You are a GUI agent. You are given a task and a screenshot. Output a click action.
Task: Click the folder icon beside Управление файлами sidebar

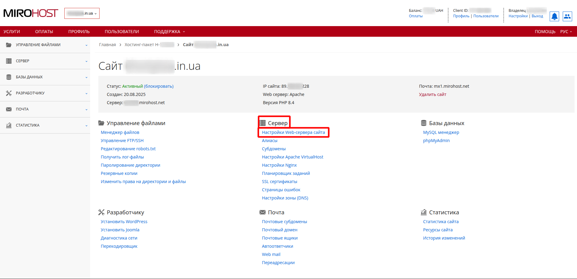pos(9,45)
